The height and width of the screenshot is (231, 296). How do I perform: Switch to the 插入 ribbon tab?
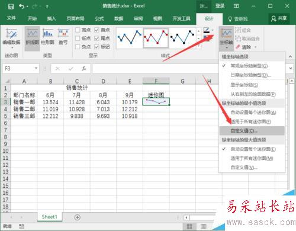(x=52, y=18)
